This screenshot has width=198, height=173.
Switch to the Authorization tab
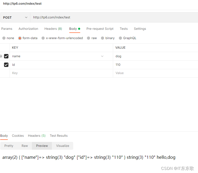pos(28,29)
